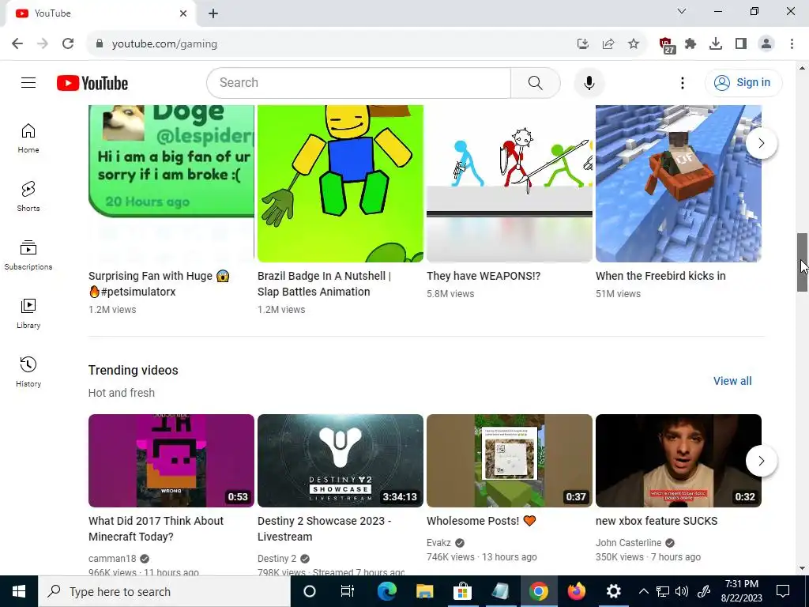This screenshot has height=607, width=809.
Task: Open Microsoft Edge from taskbar
Action: (x=386, y=591)
